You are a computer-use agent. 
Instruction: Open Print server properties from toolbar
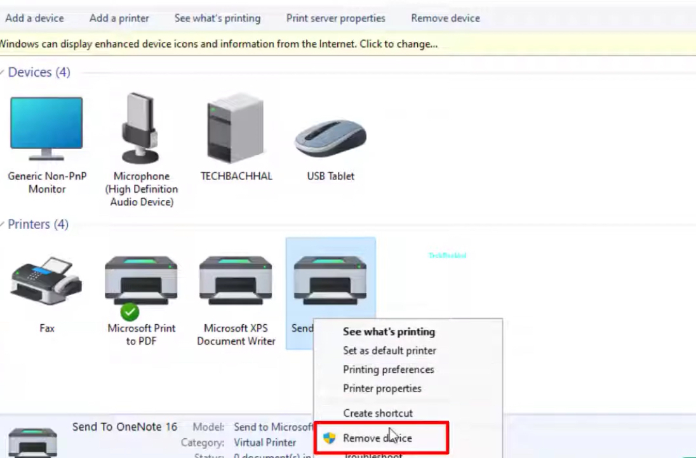pos(335,18)
